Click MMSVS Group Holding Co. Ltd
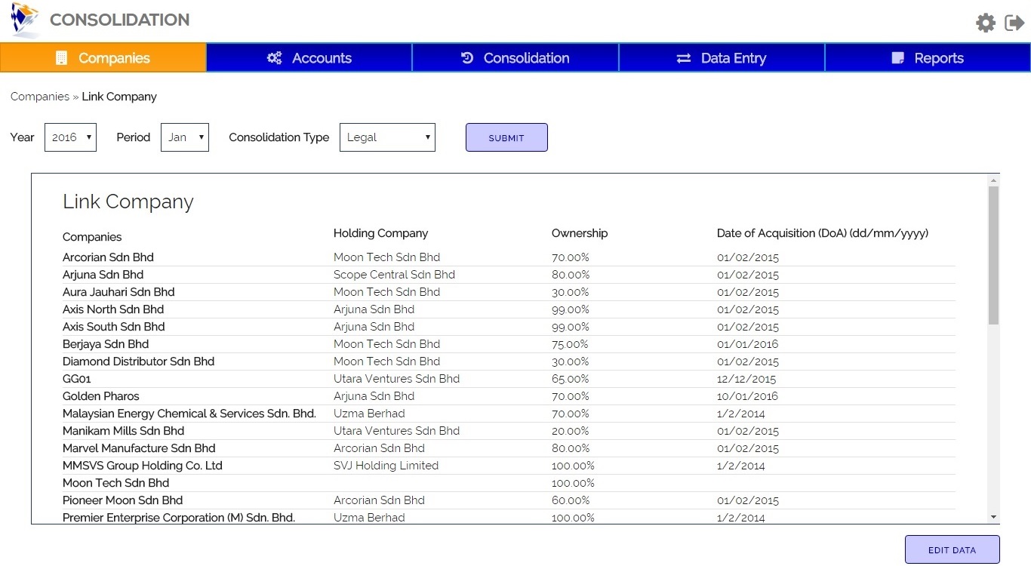This screenshot has width=1031, height=566. (x=143, y=466)
